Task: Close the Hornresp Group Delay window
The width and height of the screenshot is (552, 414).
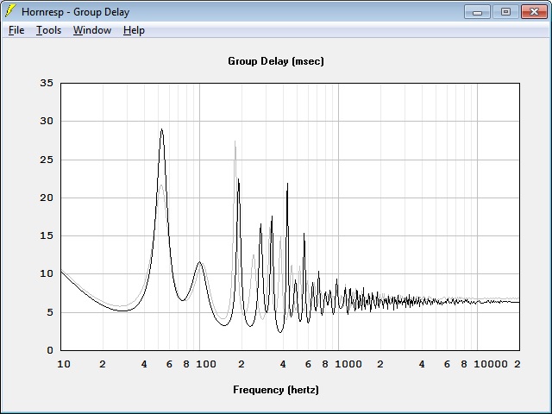Action: [534, 11]
